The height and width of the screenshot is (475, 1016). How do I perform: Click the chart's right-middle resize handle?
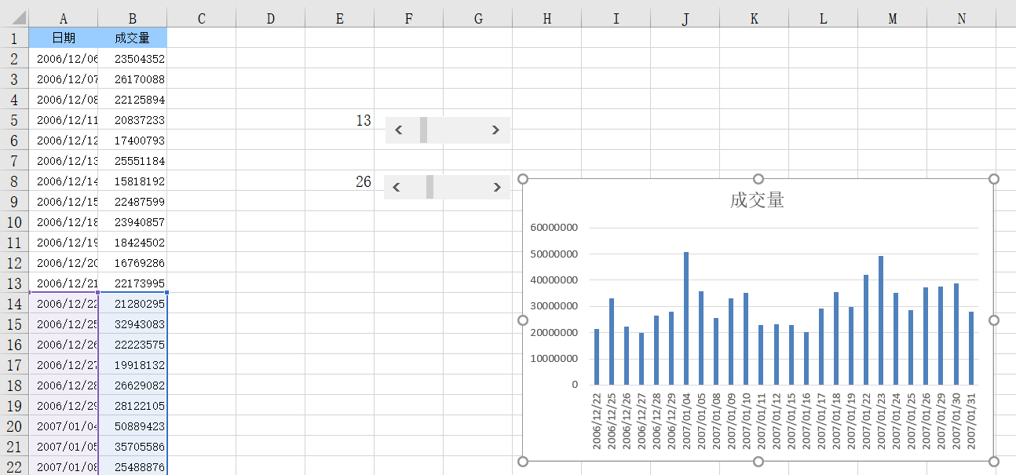[994, 320]
